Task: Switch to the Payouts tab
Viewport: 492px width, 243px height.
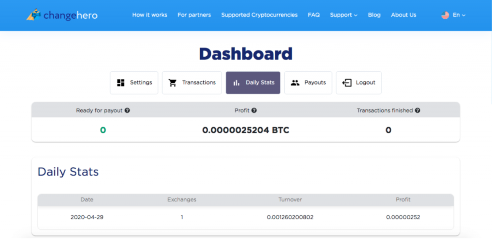Action: 308,83
